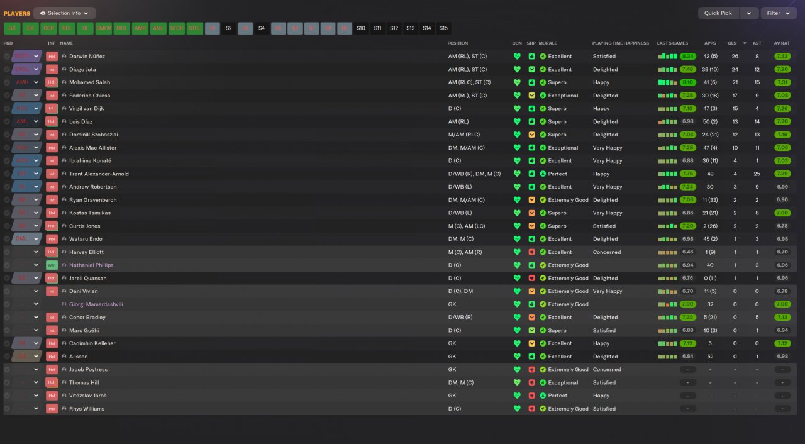Open Jarell Quansah player name link

click(x=87, y=279)
